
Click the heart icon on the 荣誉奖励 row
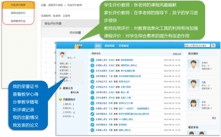click(92, 103)
